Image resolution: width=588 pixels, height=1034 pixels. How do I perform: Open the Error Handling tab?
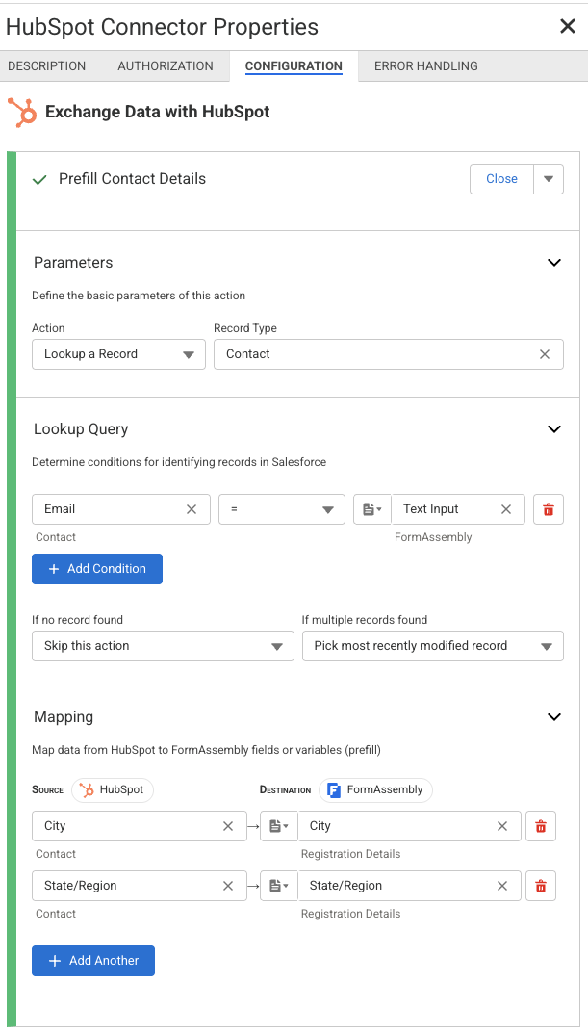pyautogui.click(x=425, y=66)
